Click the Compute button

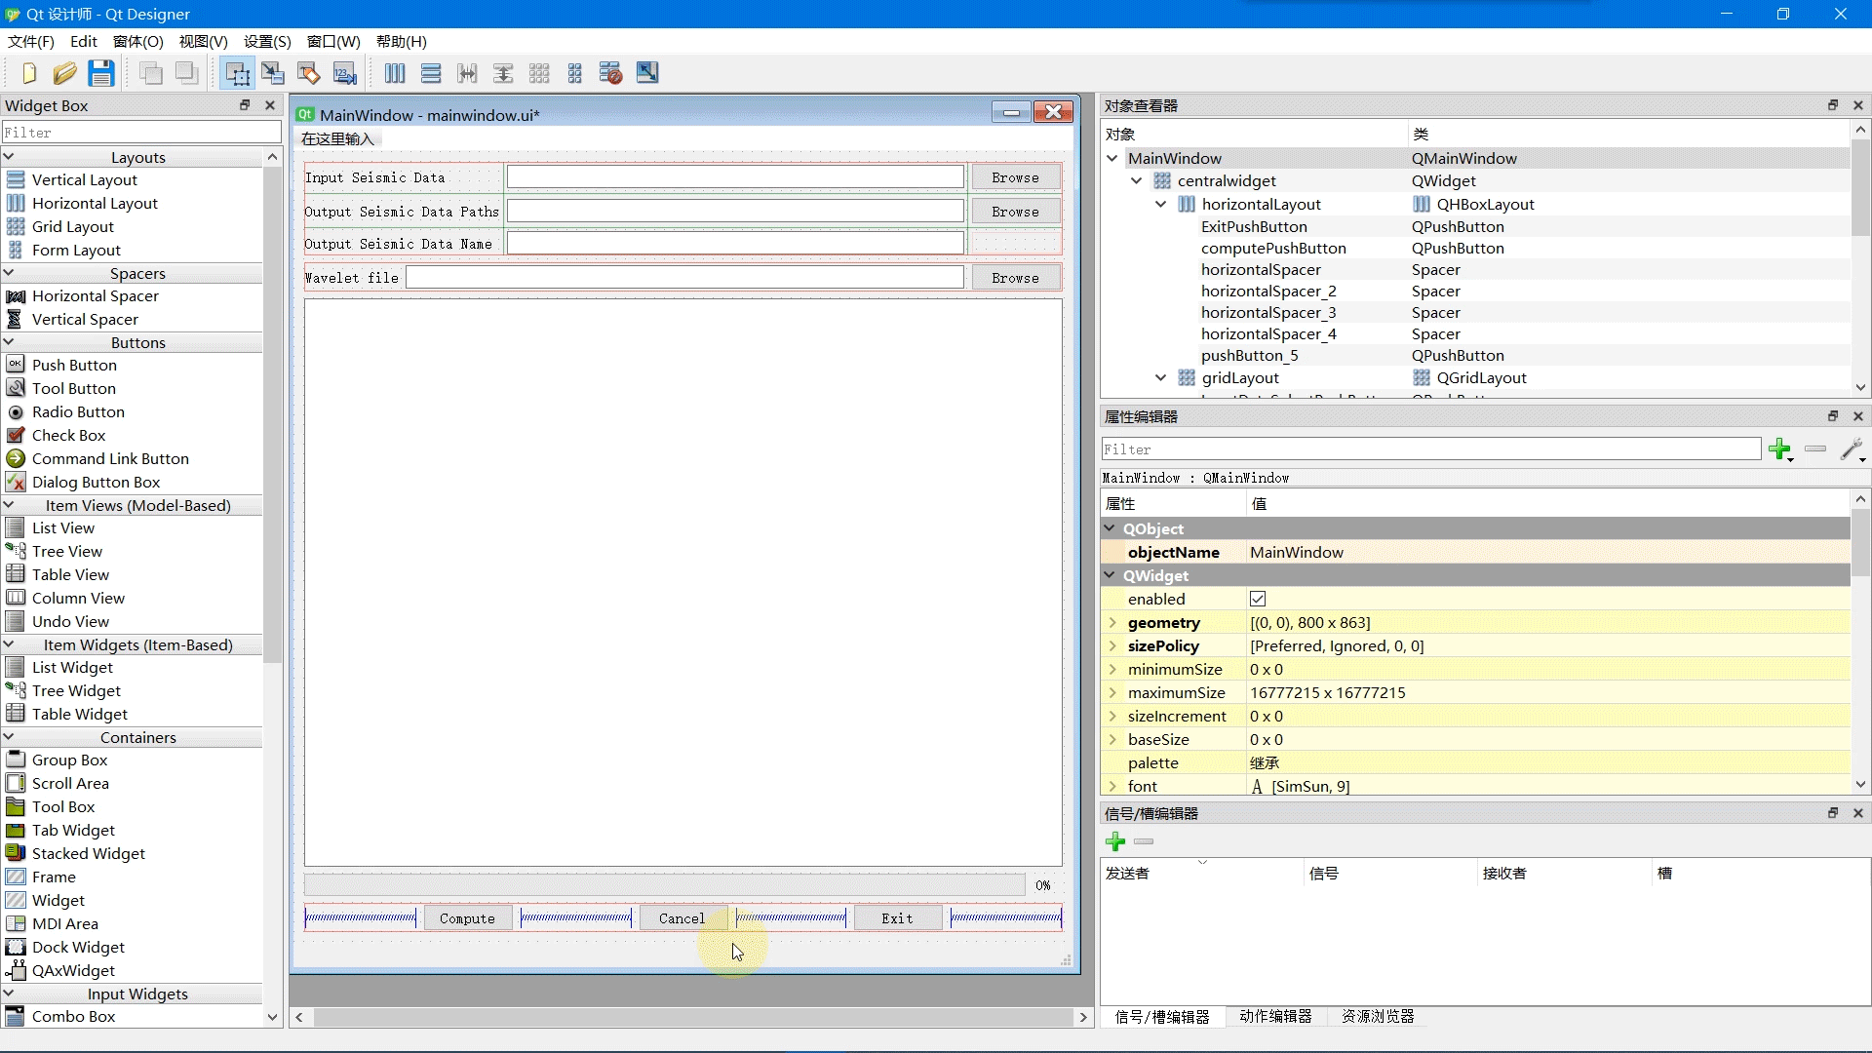467,916
